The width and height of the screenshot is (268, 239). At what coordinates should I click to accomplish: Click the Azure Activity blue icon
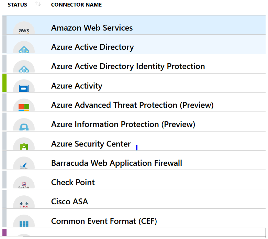(x=24, y=87)
